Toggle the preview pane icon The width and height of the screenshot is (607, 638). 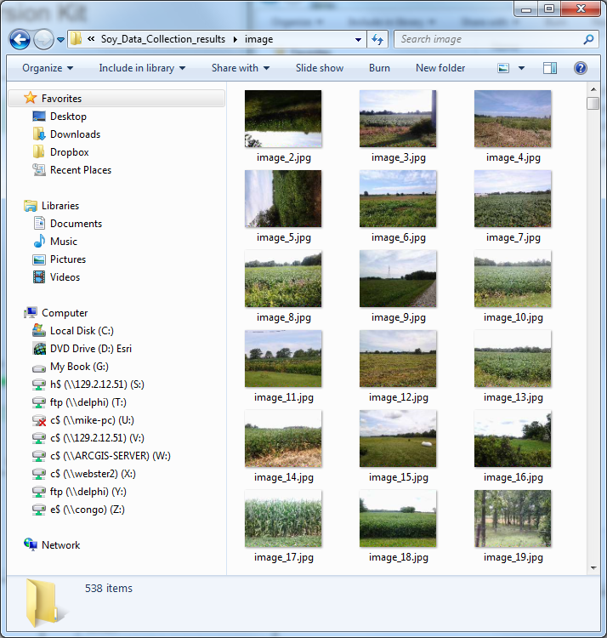click(x=550, y=68)
